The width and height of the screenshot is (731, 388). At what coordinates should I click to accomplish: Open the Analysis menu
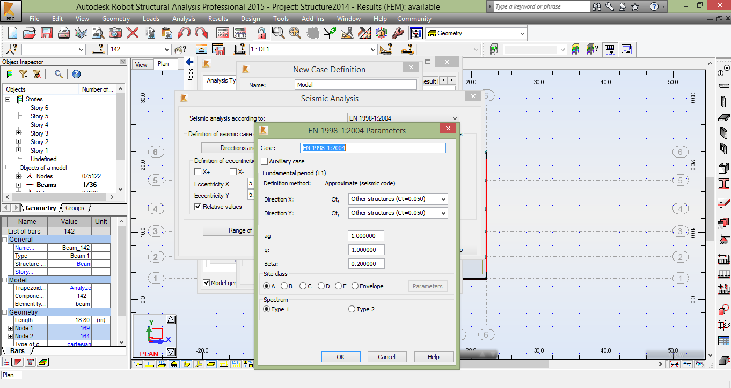tap(184, 18)
